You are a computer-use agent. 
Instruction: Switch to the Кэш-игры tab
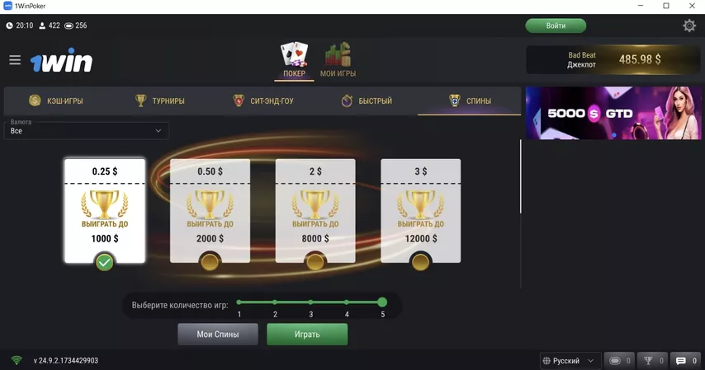pos(56,101)
